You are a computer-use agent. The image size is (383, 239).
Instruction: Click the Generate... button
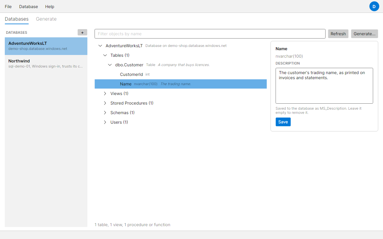[x=364, y=34]
